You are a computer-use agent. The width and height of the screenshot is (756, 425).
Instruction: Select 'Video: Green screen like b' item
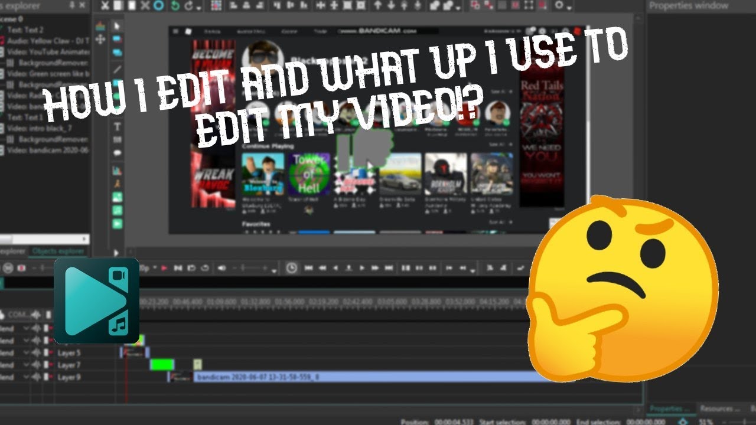[x=47, y=74]
